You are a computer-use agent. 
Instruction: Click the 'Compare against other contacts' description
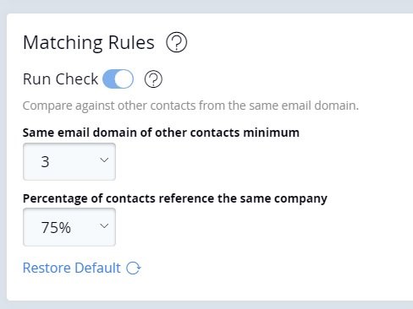tap(190, 106)
